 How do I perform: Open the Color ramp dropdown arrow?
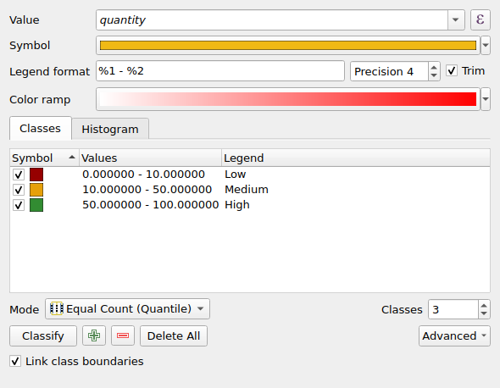point(486,99)
